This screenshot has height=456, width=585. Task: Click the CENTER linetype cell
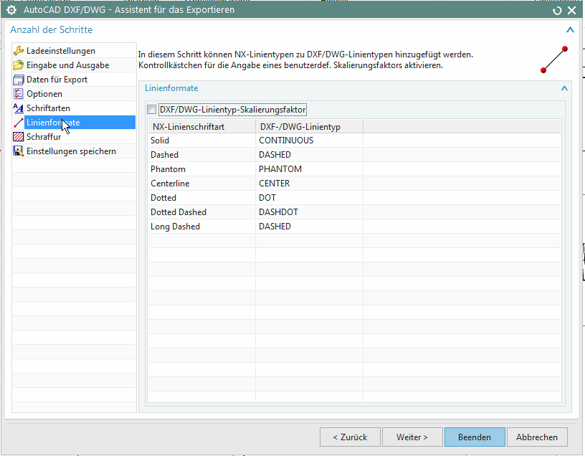click(309, 184)
